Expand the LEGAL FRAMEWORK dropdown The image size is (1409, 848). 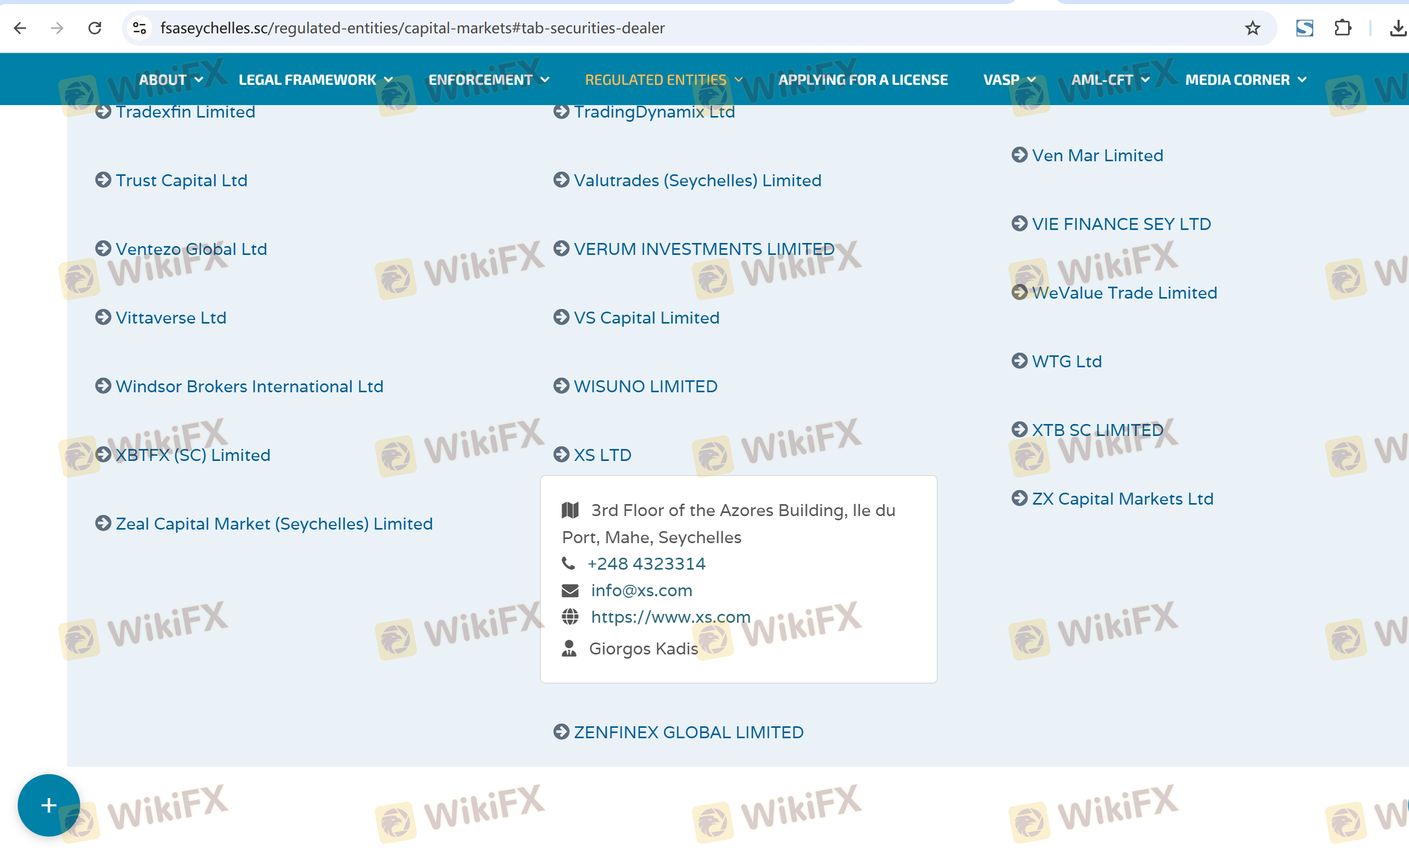coord(315,80)
